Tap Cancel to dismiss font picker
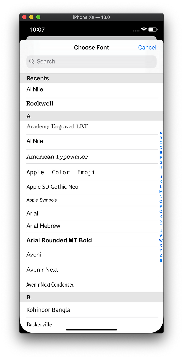This screenshot has height=359, width=183. [x=147, y=47]
